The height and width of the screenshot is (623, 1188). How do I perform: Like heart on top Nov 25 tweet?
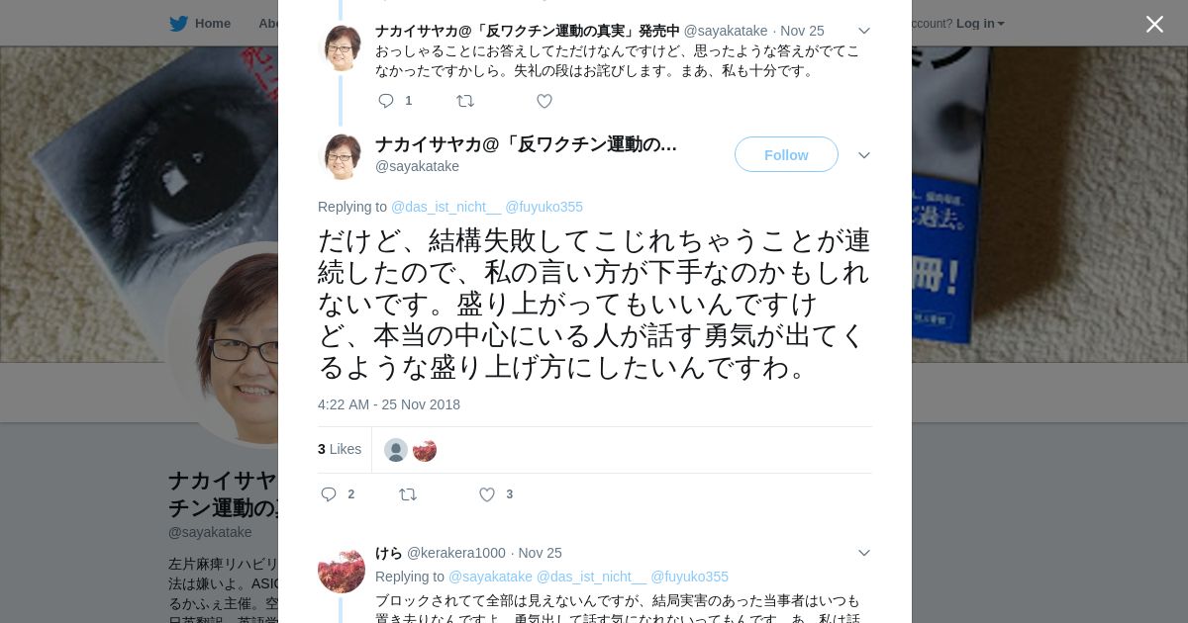click(x=544, y=101)
